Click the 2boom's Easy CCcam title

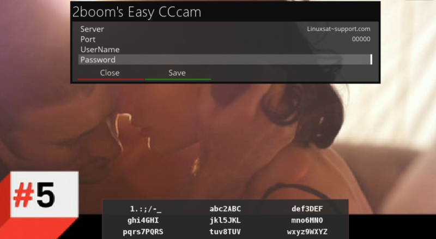tap(137, 12)
